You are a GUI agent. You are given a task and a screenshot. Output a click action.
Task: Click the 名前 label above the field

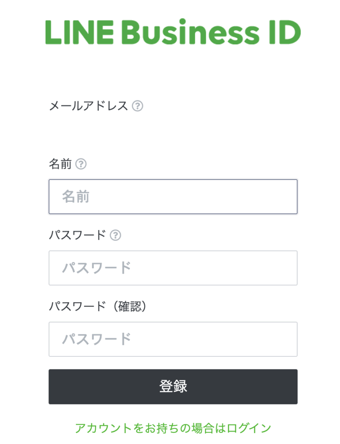point(60,164)
